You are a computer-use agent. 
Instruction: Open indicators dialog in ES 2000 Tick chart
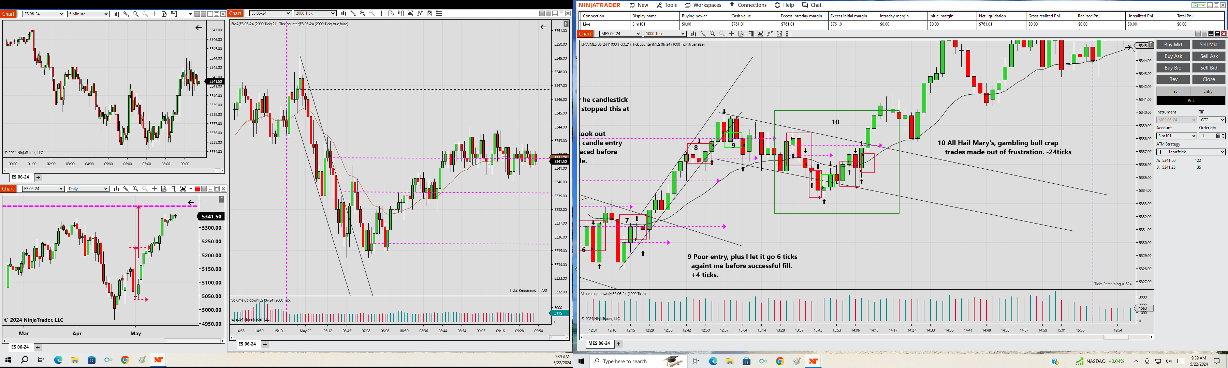coord(410,13)
